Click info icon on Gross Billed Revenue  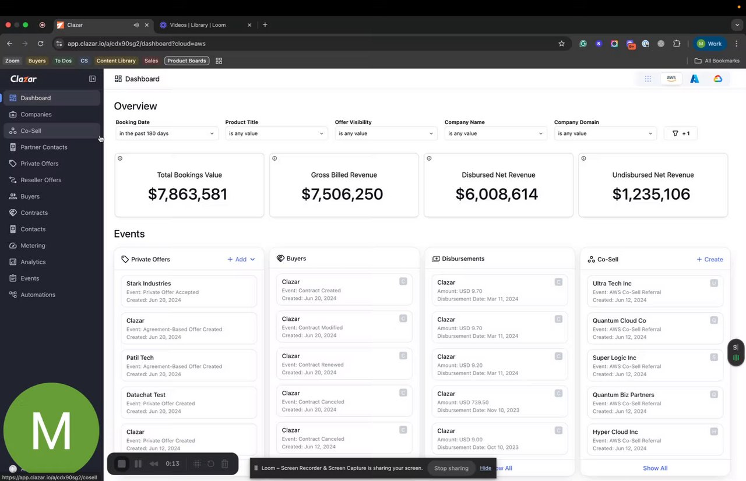pyautogui.click(x=275, y=158)
